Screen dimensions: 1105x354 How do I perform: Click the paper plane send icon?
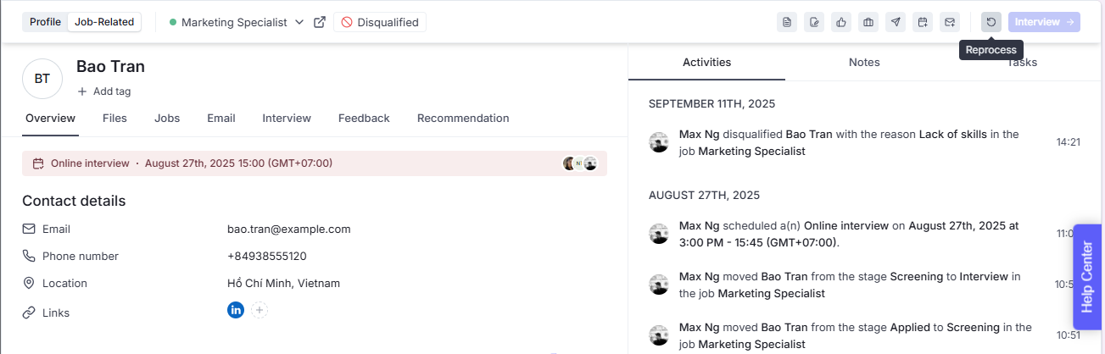896,22
